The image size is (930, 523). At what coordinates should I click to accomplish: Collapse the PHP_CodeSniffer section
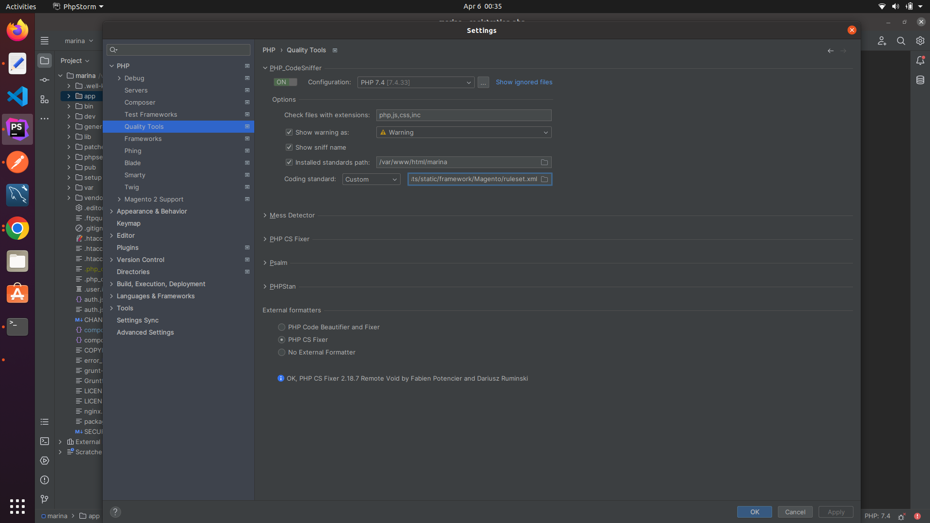[265, 68]
